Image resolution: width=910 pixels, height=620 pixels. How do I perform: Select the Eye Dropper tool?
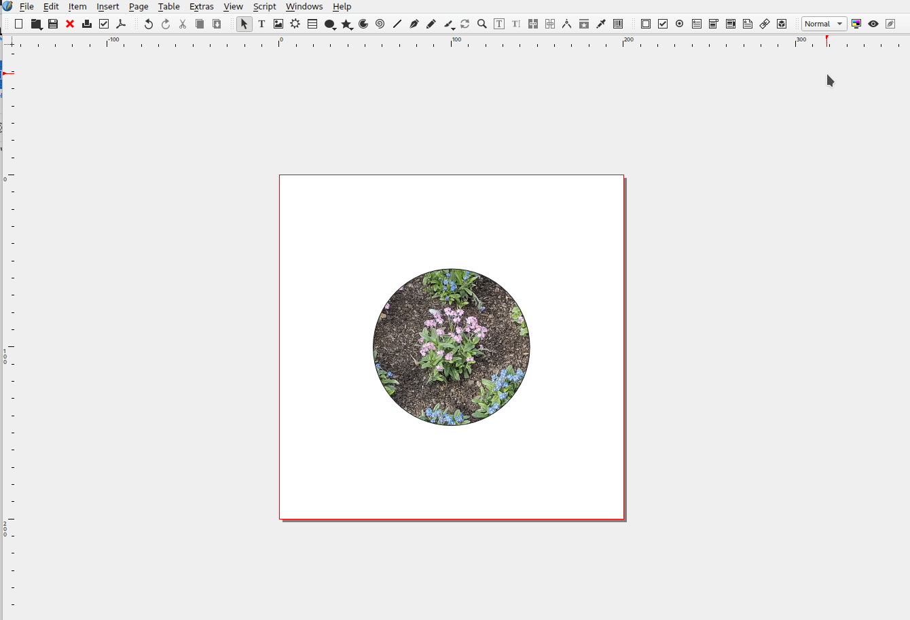(x=601, y=23)
